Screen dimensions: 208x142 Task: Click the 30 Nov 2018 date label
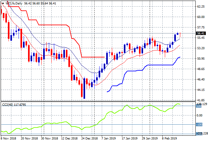coord(49,139)
